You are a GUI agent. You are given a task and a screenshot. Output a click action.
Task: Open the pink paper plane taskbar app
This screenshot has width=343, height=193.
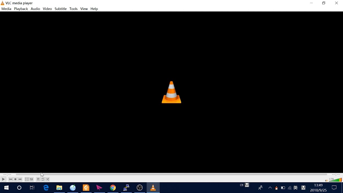point(99,188)
